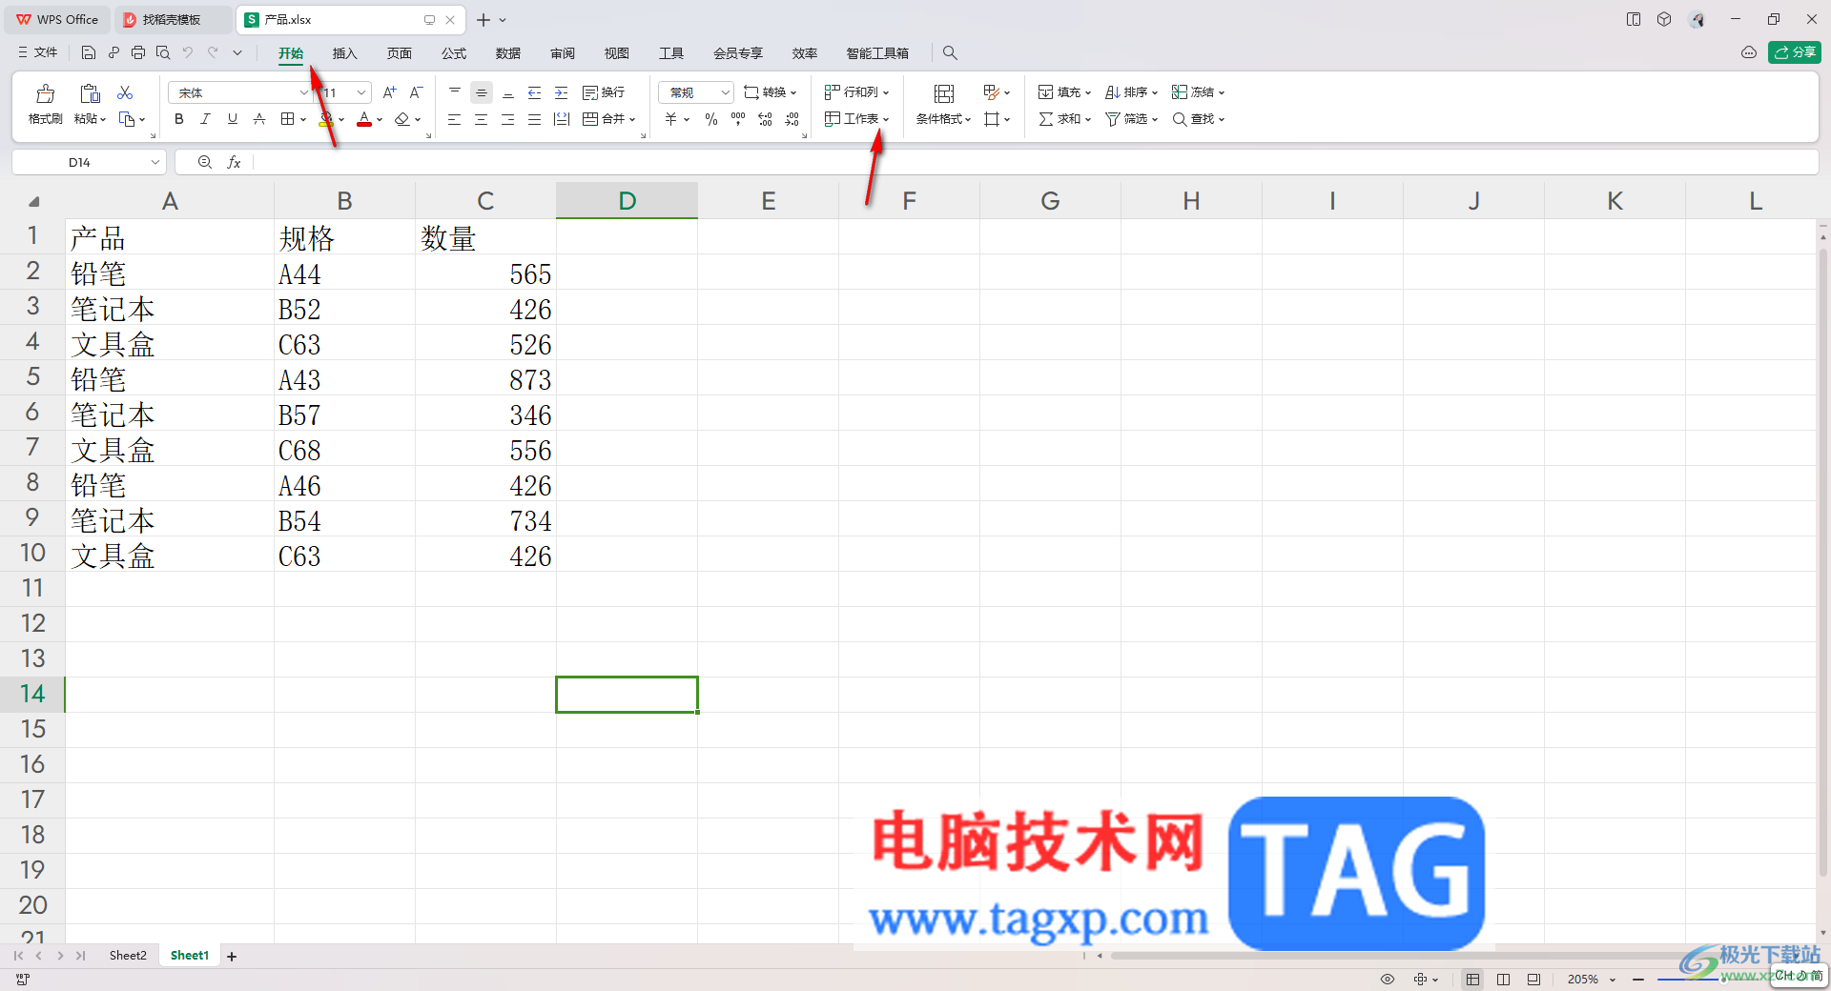Open the 常规 number format dropdown
The height and width of the screenshot is (991, 1831).
[696, 92]
